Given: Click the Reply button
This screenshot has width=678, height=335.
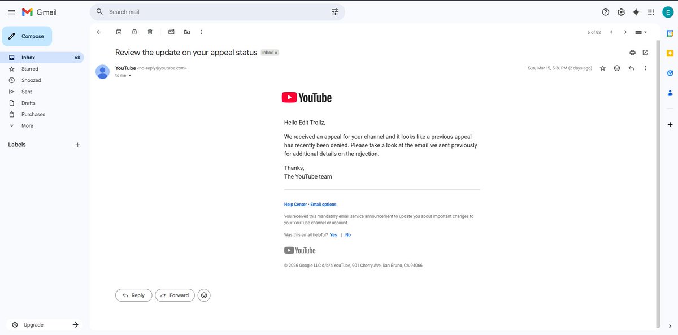Looking at the screenshot, I should click(133, 295).
